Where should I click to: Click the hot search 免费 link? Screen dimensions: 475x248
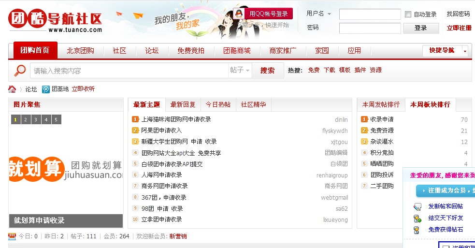314,70
